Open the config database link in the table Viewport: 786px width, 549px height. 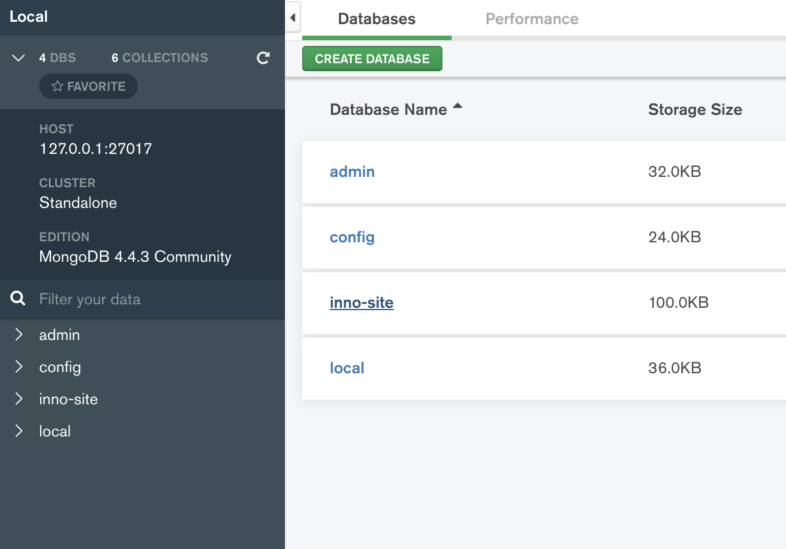click(x=352, y=238)
